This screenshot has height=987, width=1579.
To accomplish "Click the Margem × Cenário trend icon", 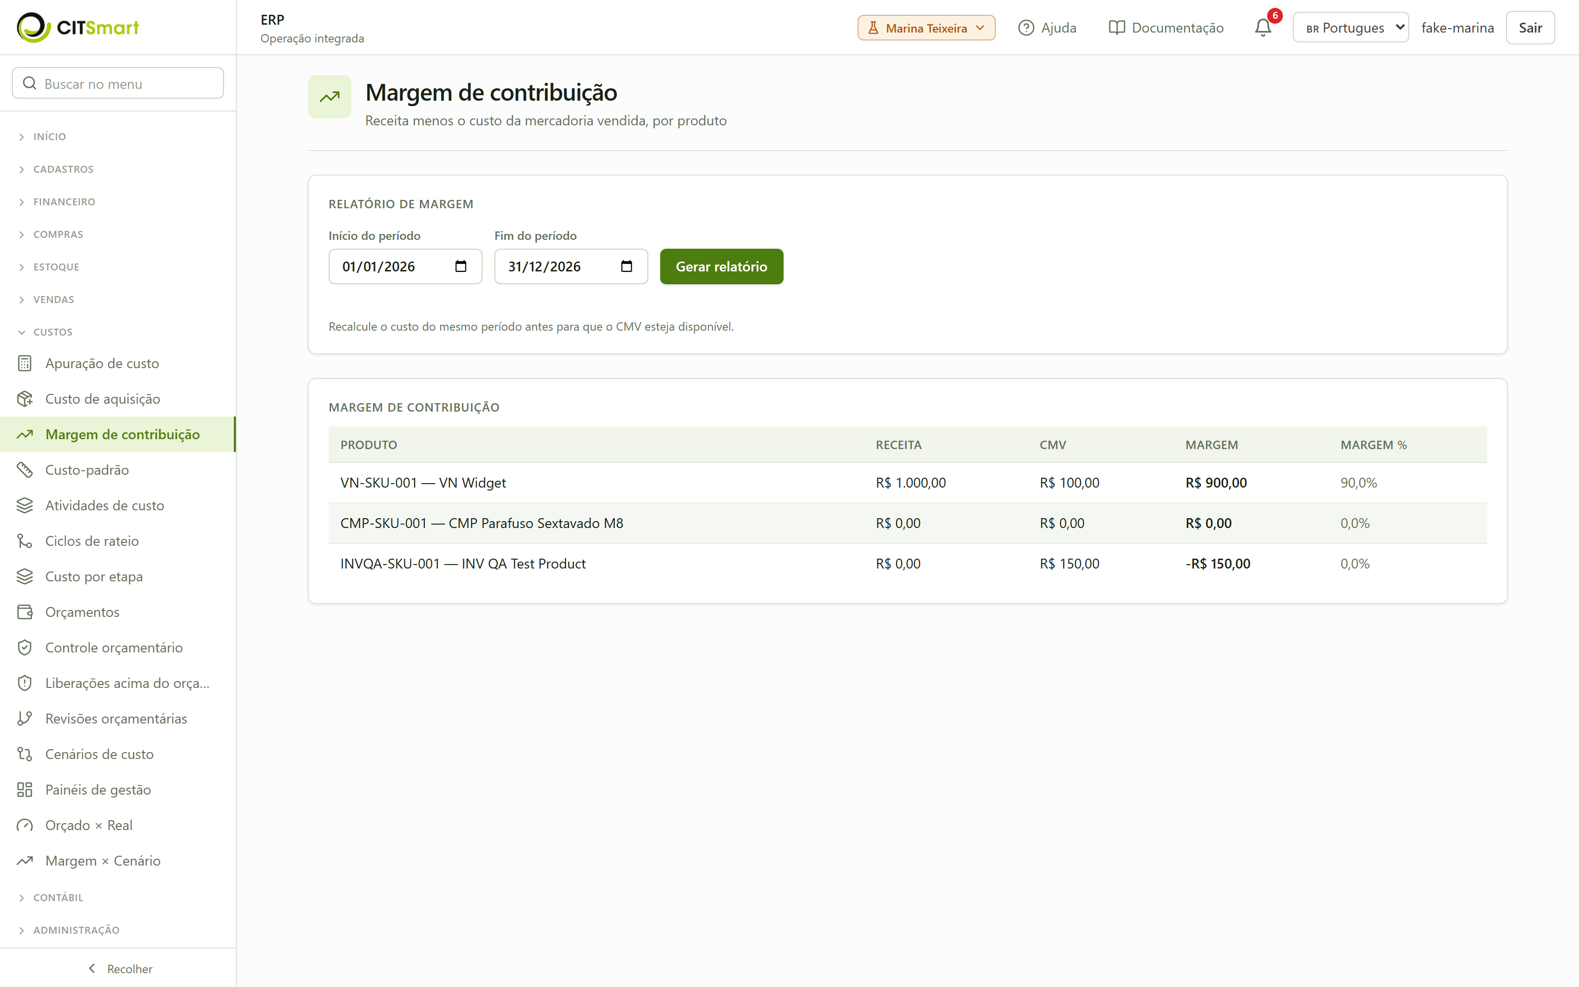I will pos(25,861).
